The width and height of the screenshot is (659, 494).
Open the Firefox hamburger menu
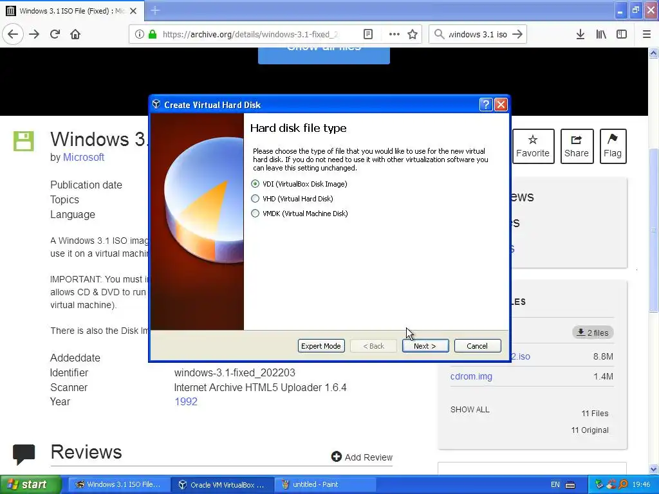tap(646, 34)
